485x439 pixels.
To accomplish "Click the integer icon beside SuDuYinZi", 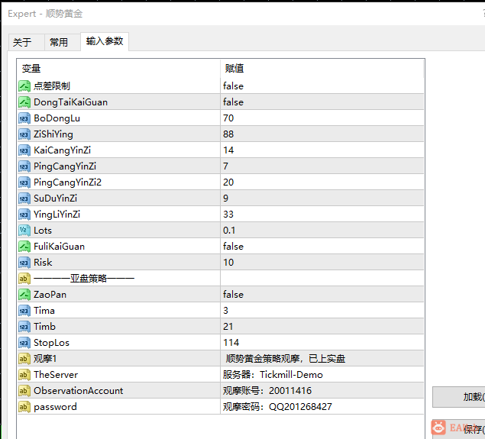I will [24, 199].
